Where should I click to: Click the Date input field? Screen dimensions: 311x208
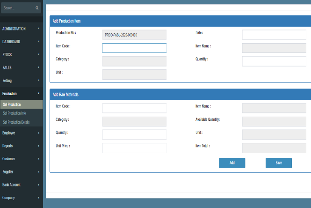[274, 35]
